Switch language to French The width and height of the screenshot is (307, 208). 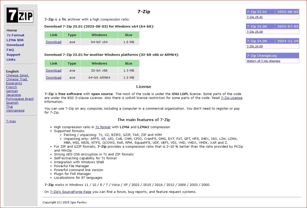[12, 87]
